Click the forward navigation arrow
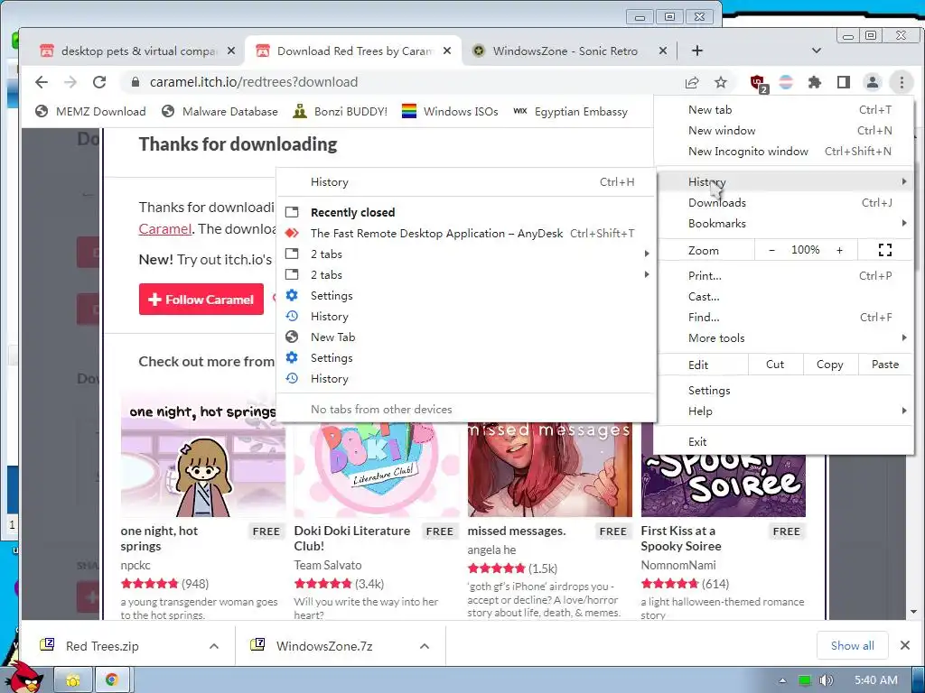The height and width of the screenshot is (693, 925). (x=70, y=82)
